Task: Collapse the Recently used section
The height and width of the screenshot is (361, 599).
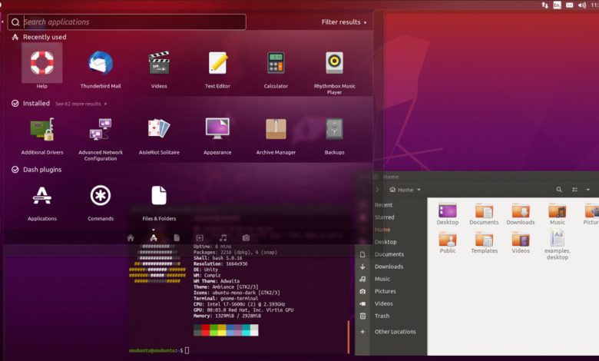Action: 39,37
